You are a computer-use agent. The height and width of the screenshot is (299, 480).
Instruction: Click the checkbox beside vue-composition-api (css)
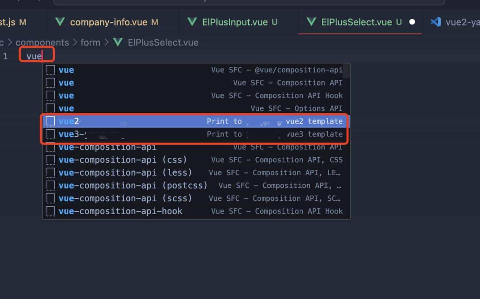[50, 160]
